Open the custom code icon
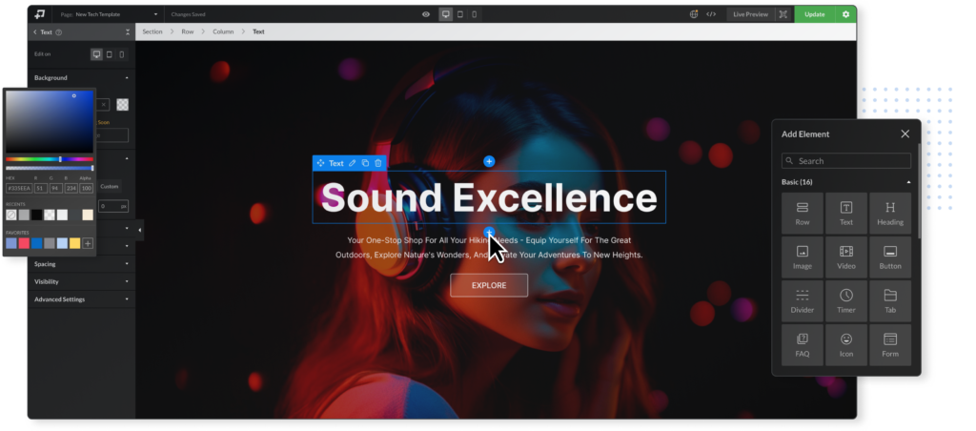976x431 pixels. (x=711, y=14)
